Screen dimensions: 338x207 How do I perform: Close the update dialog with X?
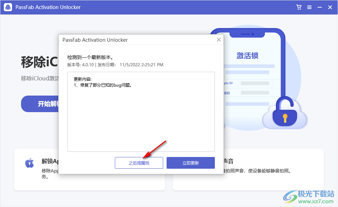[219, 40]
